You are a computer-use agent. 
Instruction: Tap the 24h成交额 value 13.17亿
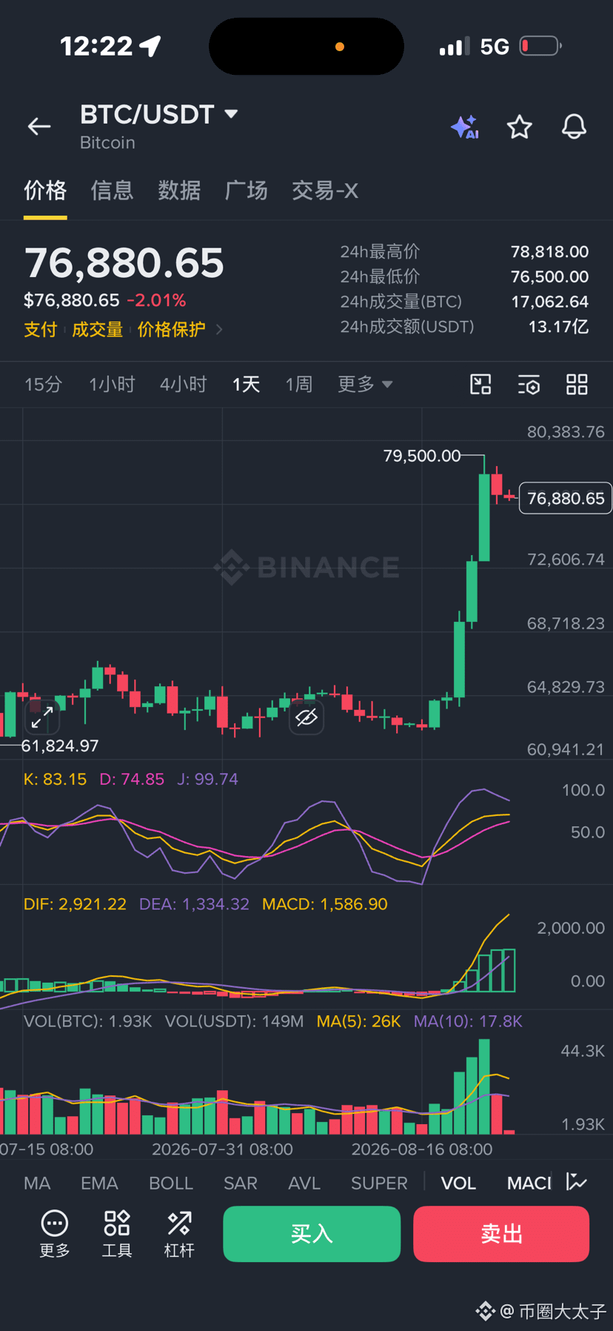tap(558, 327)
